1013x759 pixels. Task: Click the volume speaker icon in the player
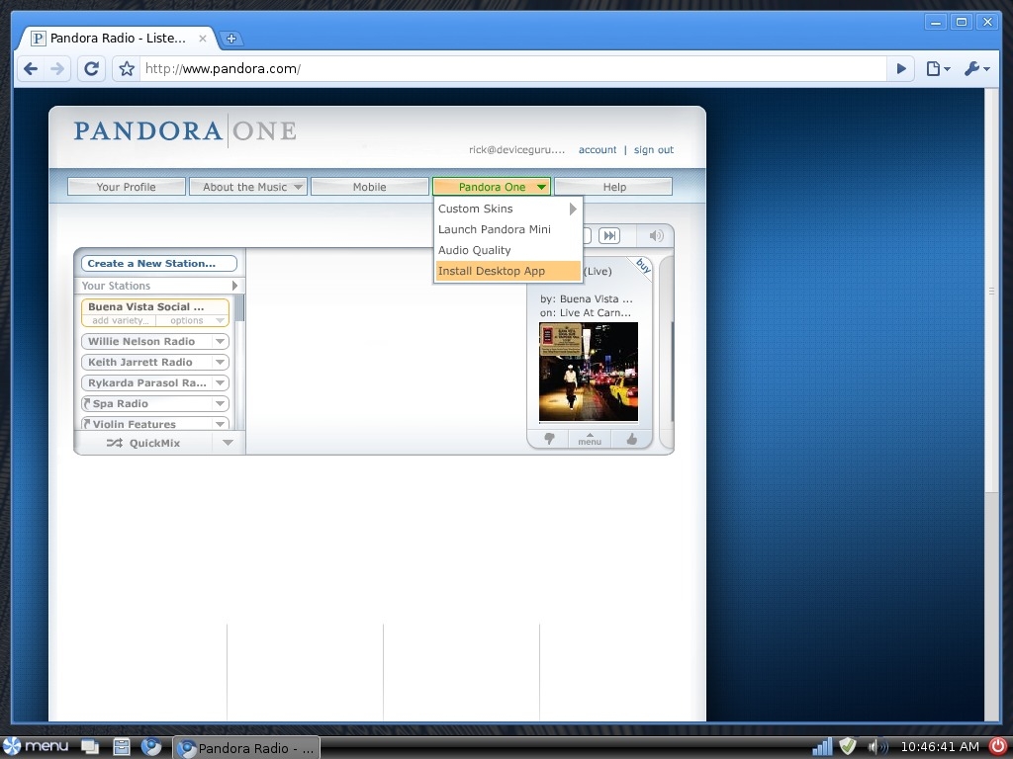point(654,235)
